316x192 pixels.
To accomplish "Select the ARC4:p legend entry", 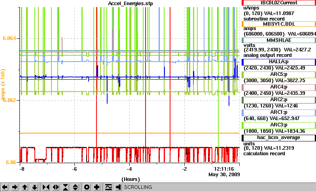I will pos(279,87).
